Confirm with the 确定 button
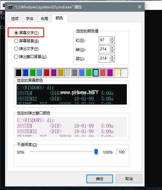 (100, 179)
